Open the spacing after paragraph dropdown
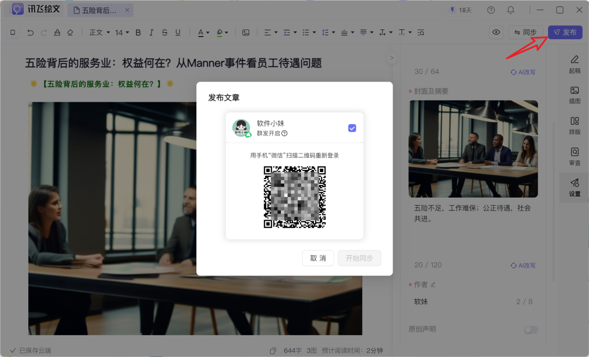Viewport: 589px width, 357px height. tap(366, 33)
